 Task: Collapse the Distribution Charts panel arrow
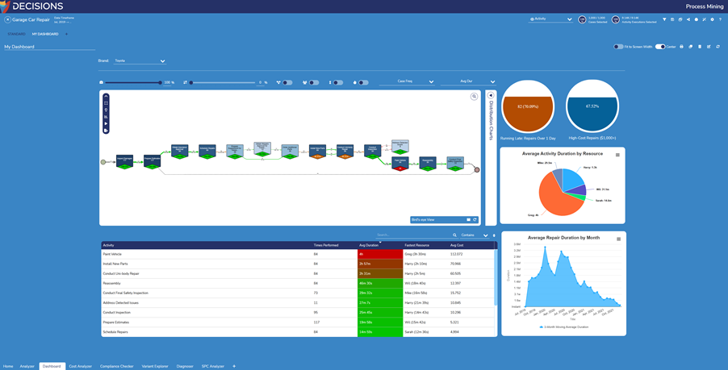click(490, 96)
